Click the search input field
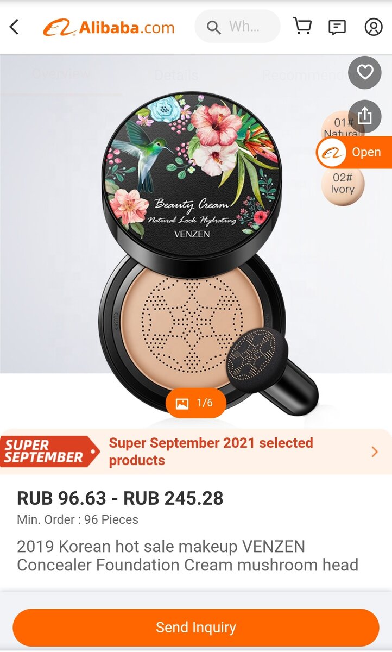The width and height of the screenshot is (392, 652). [x=238, y=27]
